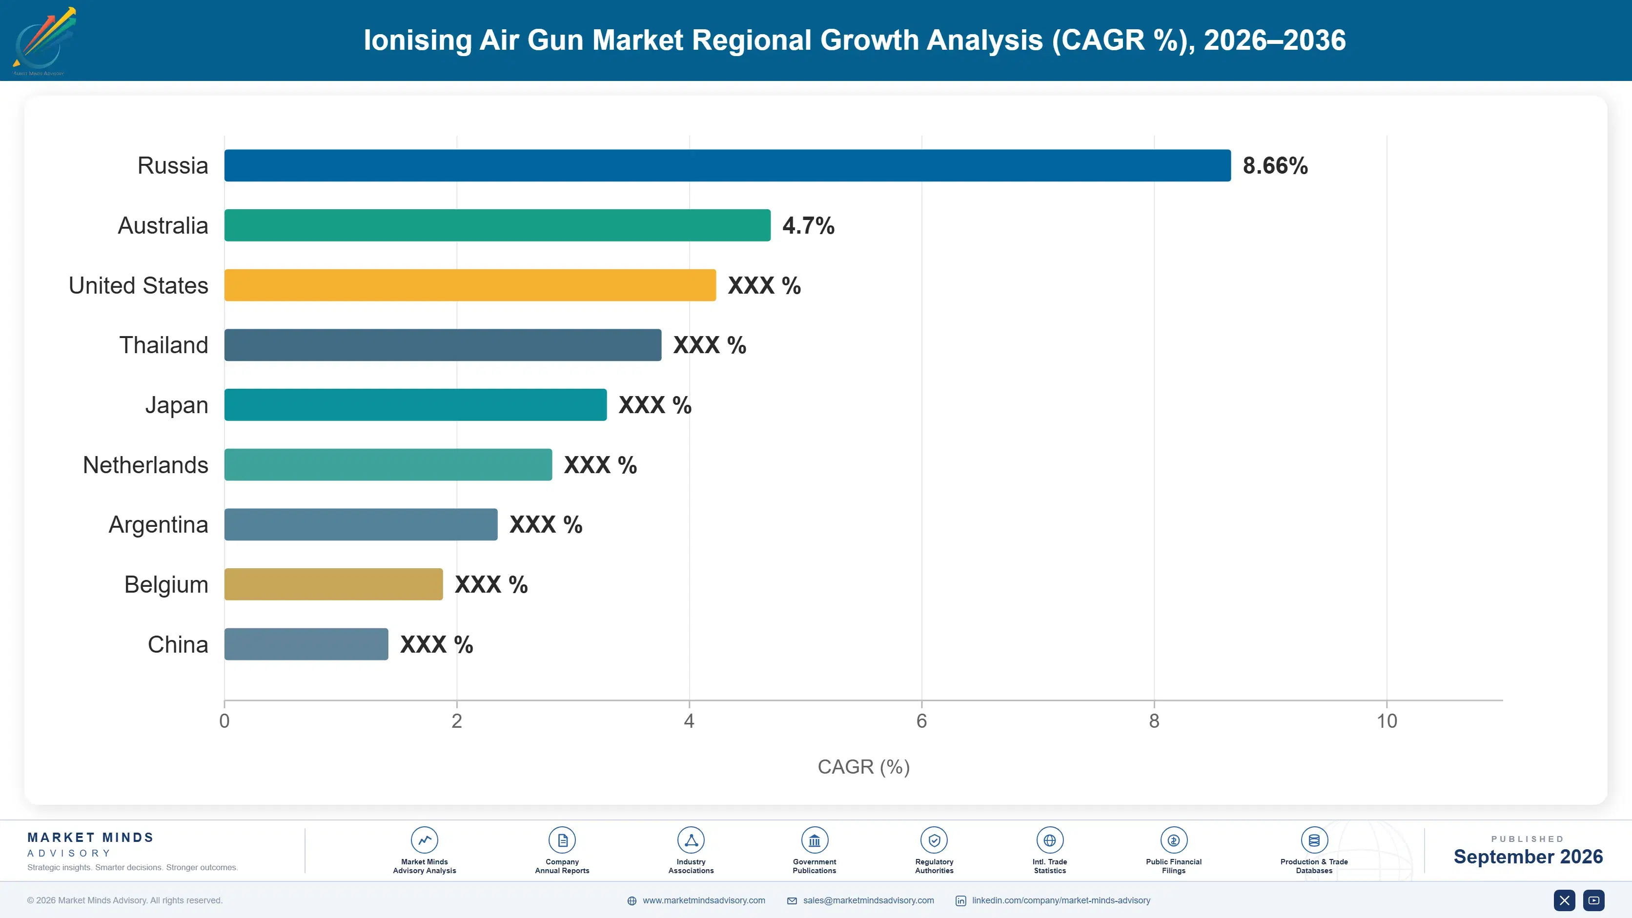
Task: Click the Regulatory Authorities shield icon
Action: tap(934, 840)
